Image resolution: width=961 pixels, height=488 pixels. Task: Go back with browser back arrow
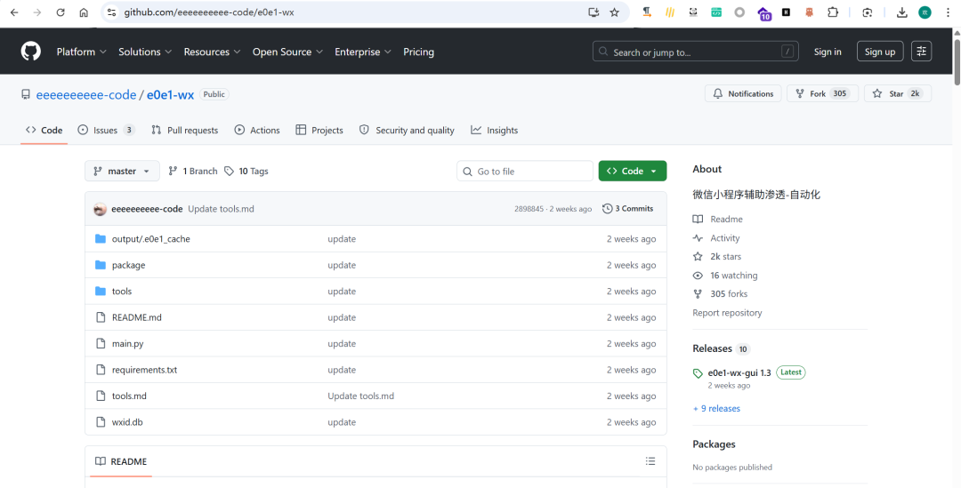click(x=14, y=12)
